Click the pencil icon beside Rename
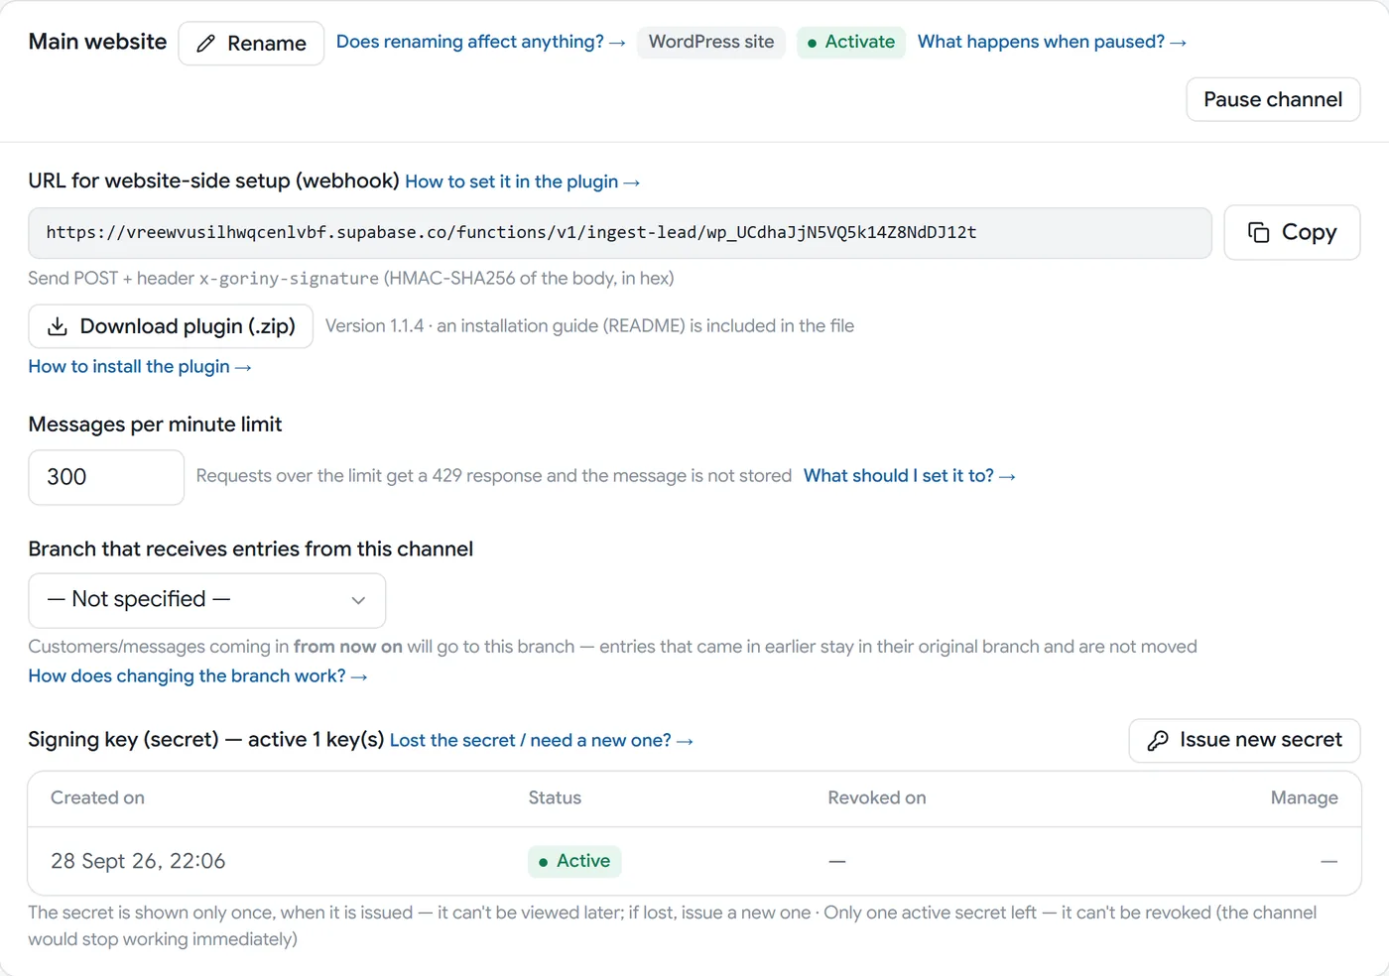The image size is (1389, 976). point(206,44)
